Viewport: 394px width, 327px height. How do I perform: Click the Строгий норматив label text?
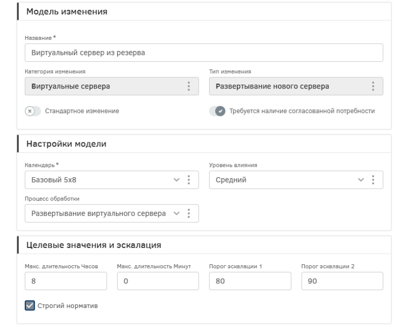click(x=68, y=306)
